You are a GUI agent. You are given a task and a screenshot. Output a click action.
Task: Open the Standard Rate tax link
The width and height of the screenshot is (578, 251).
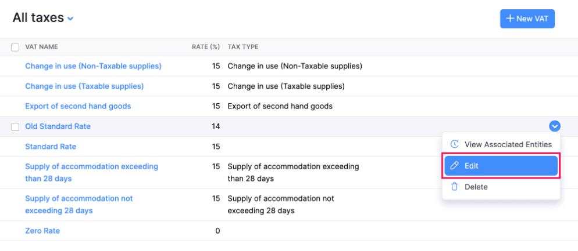click(x=51, y=147)
